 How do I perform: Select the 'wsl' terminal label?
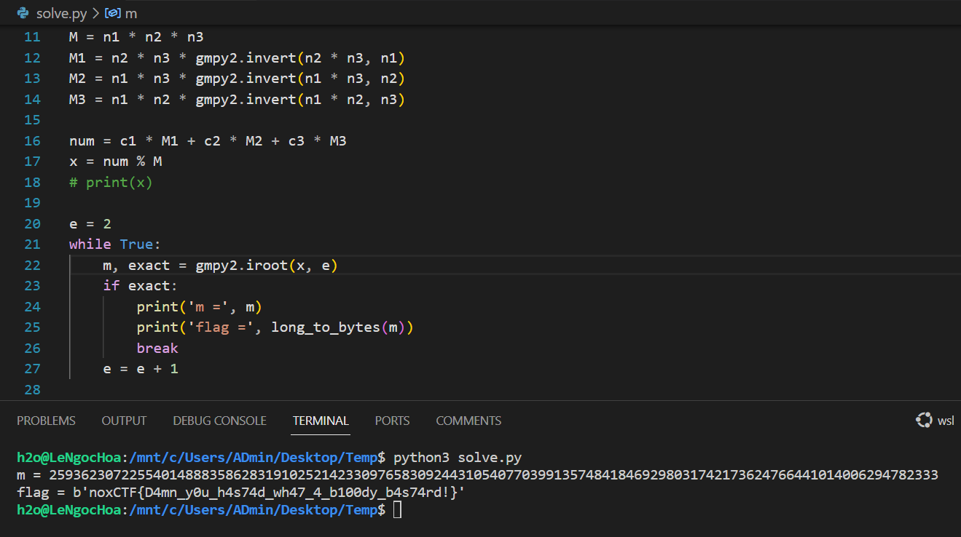pyautogui.click(x=946, y=421)
